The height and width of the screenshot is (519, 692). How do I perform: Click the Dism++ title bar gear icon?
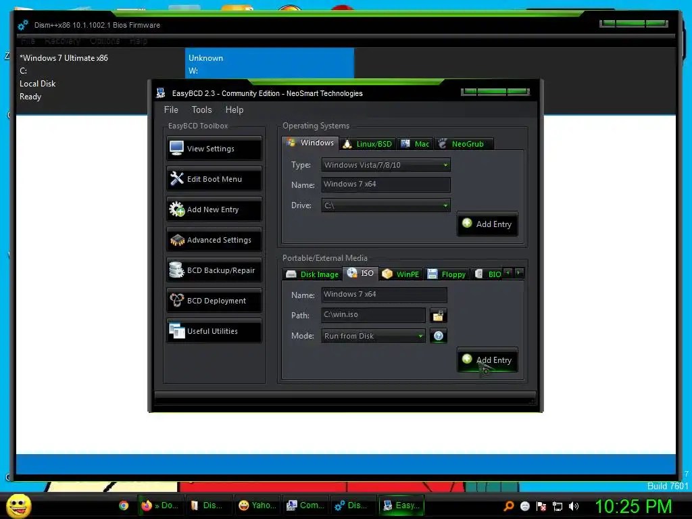click(22, 25)
